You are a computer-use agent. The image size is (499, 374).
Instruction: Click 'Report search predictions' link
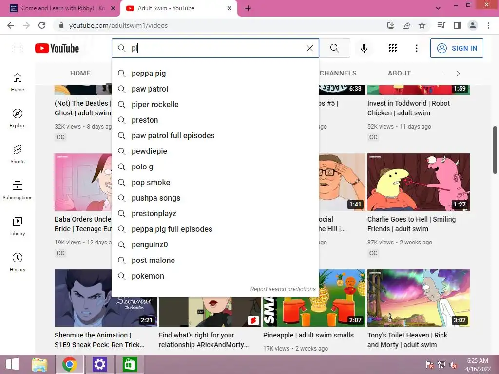(x=283, y=289)
